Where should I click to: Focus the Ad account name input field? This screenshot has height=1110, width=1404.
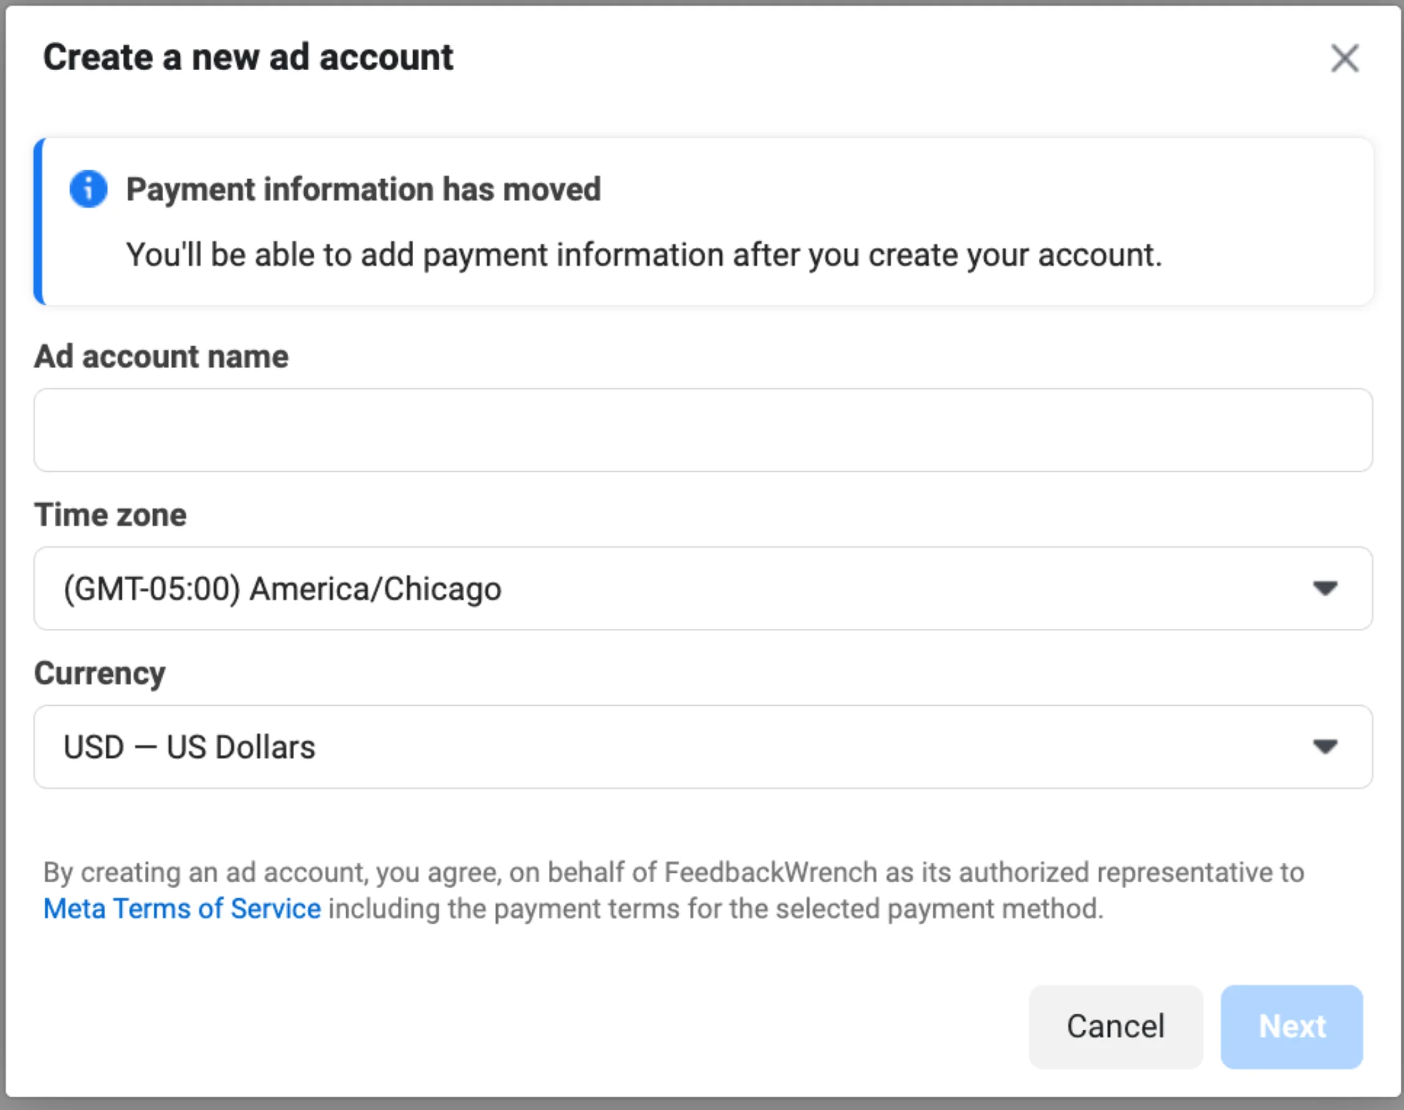(x=703, y=430)
